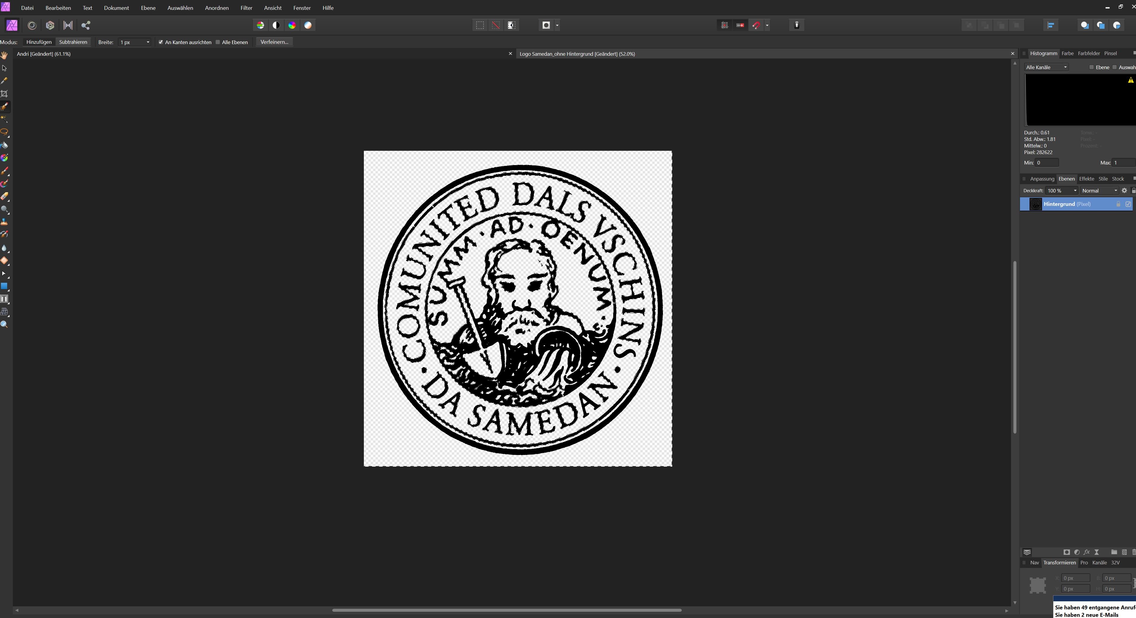Open the Snapping options dropdown arrow
The height and width of the screenshot is (618, 1136).
[767, 25]
